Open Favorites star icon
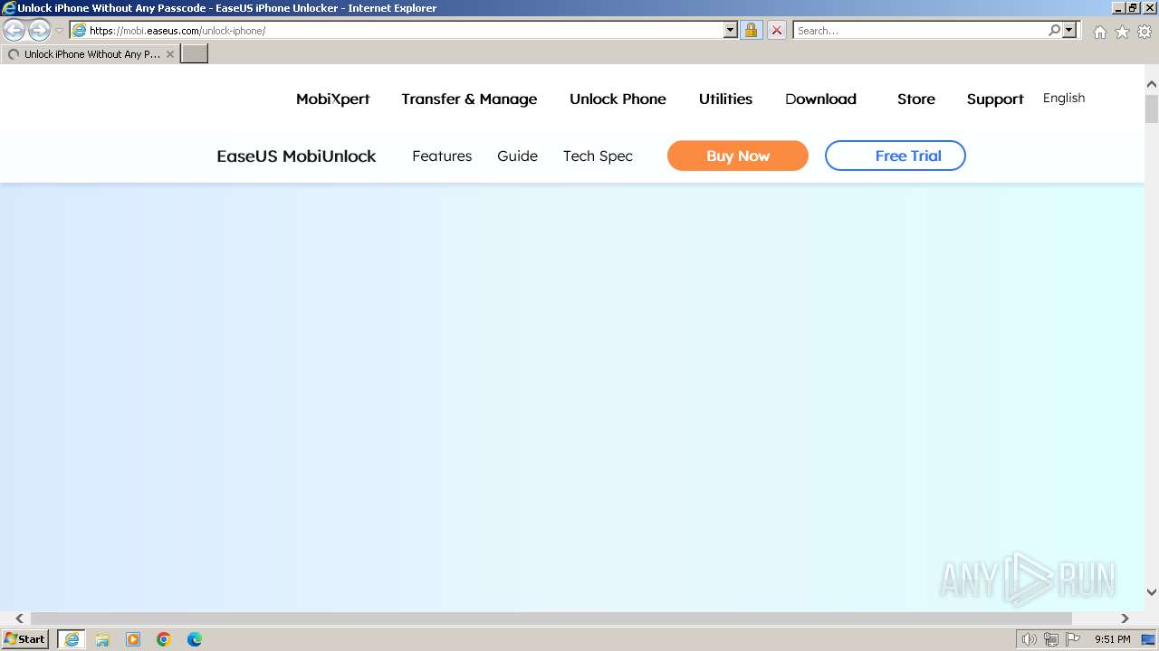The height and width of the screenshot is (651, 1159). click(1122, 32)
